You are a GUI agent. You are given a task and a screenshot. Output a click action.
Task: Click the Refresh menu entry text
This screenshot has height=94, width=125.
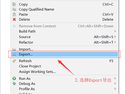(25, 61)
